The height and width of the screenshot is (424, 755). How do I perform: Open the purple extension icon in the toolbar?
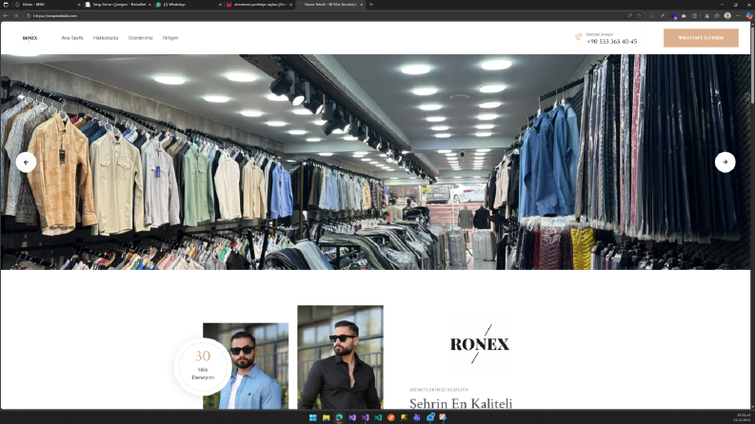click(674, 16)
